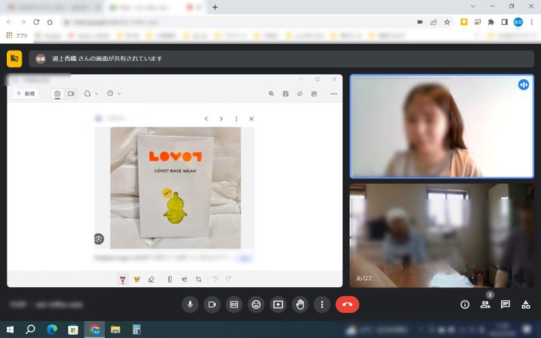This screenshot has width=541, height=338.
Task: Toggle closed captions on
Action: click(234, 304)
